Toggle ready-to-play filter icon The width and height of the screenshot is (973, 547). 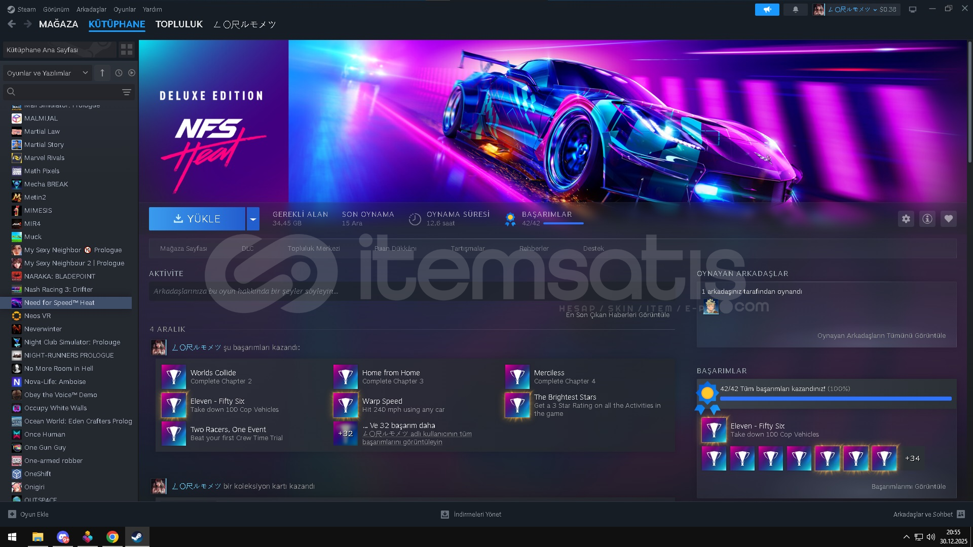(x=132, y=73)
